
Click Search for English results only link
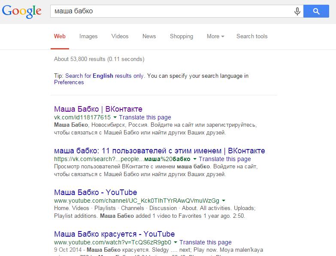(105, 76)
